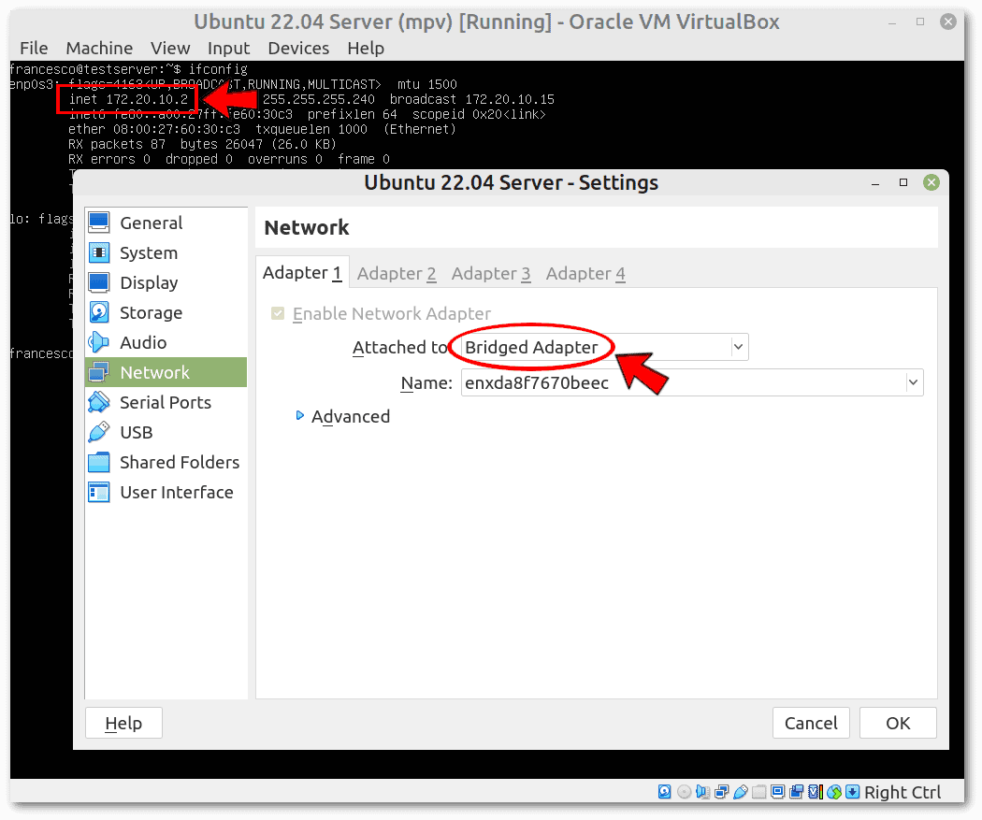Select Audio in the settings list
The image size is (982, 820).
tap(166, 342)
